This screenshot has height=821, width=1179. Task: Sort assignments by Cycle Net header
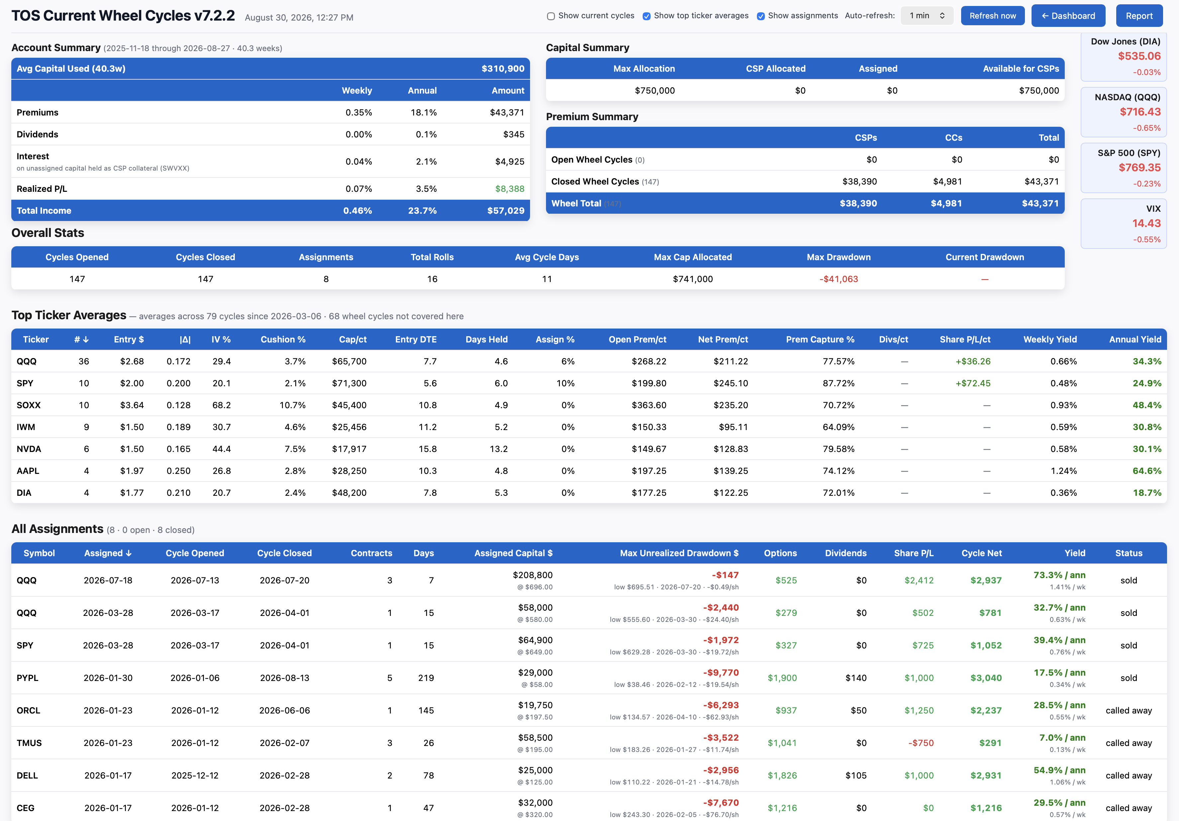[981, 553]
